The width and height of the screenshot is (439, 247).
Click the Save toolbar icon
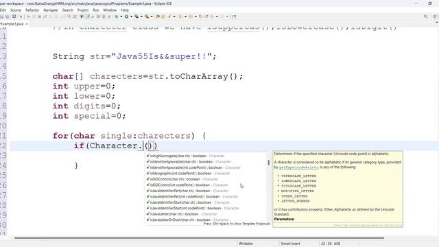click(2, 16)
